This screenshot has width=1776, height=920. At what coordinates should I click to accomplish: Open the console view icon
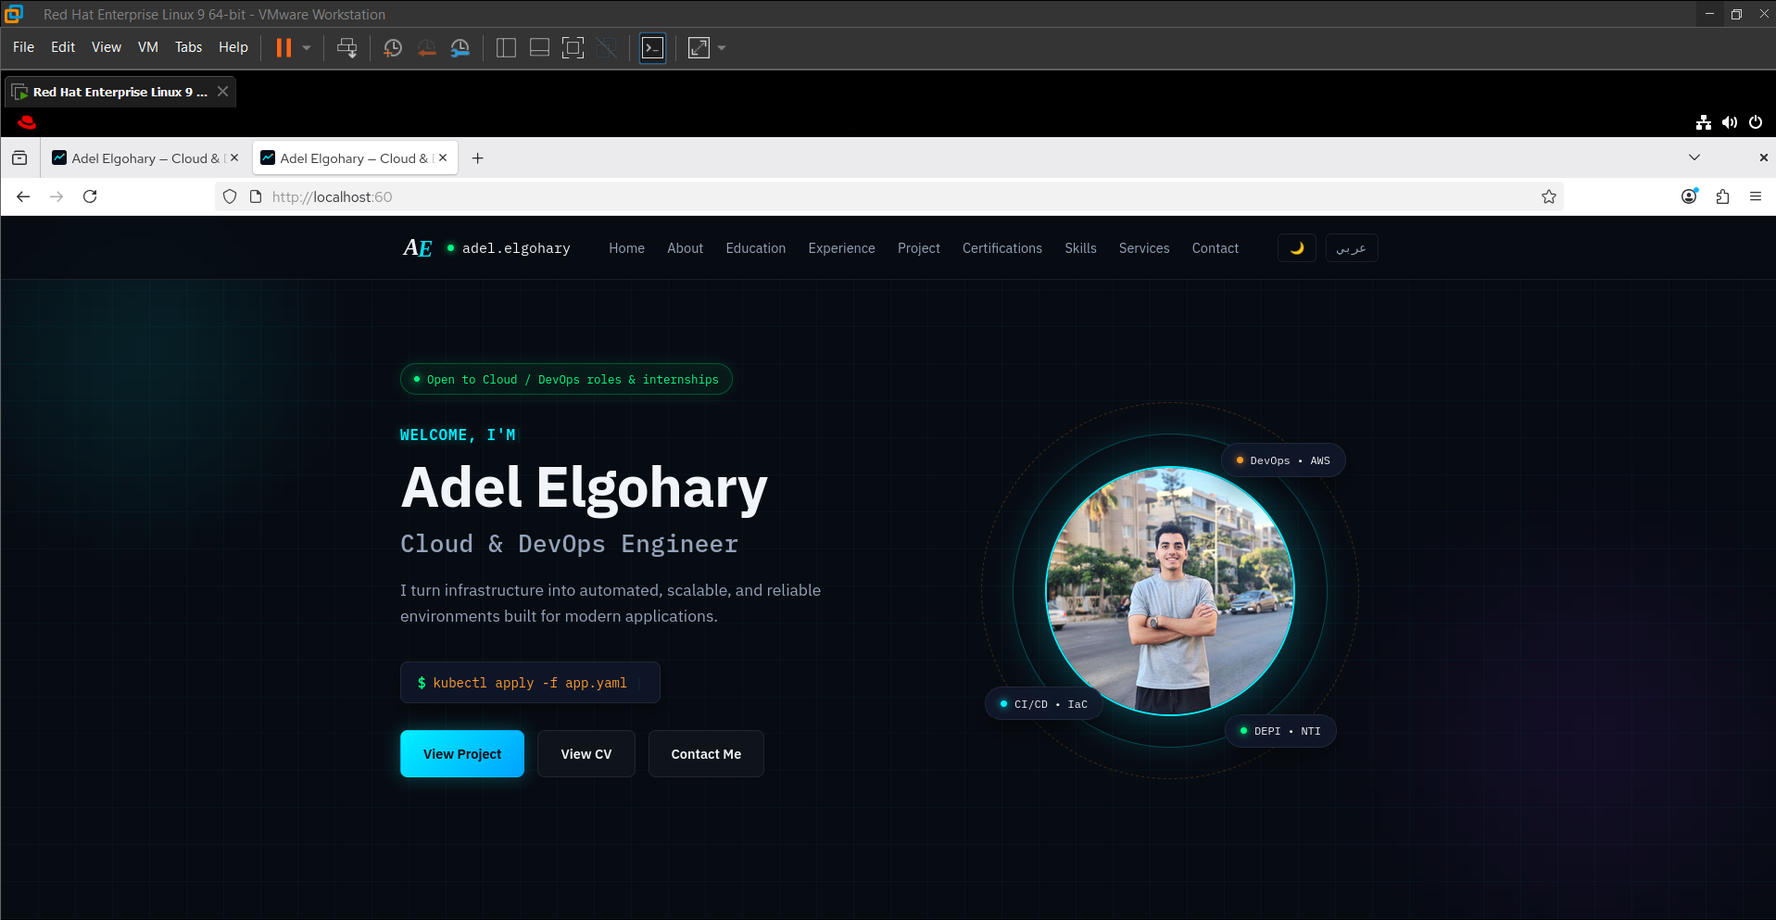point(653,48)
